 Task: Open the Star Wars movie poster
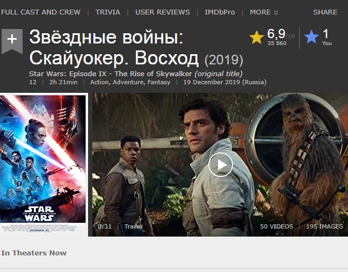(x=42, y=164)
